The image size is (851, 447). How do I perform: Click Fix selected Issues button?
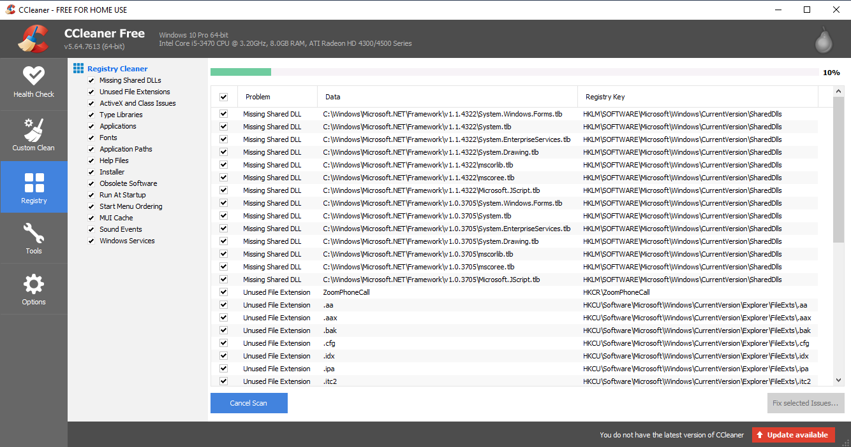point(806,403)
